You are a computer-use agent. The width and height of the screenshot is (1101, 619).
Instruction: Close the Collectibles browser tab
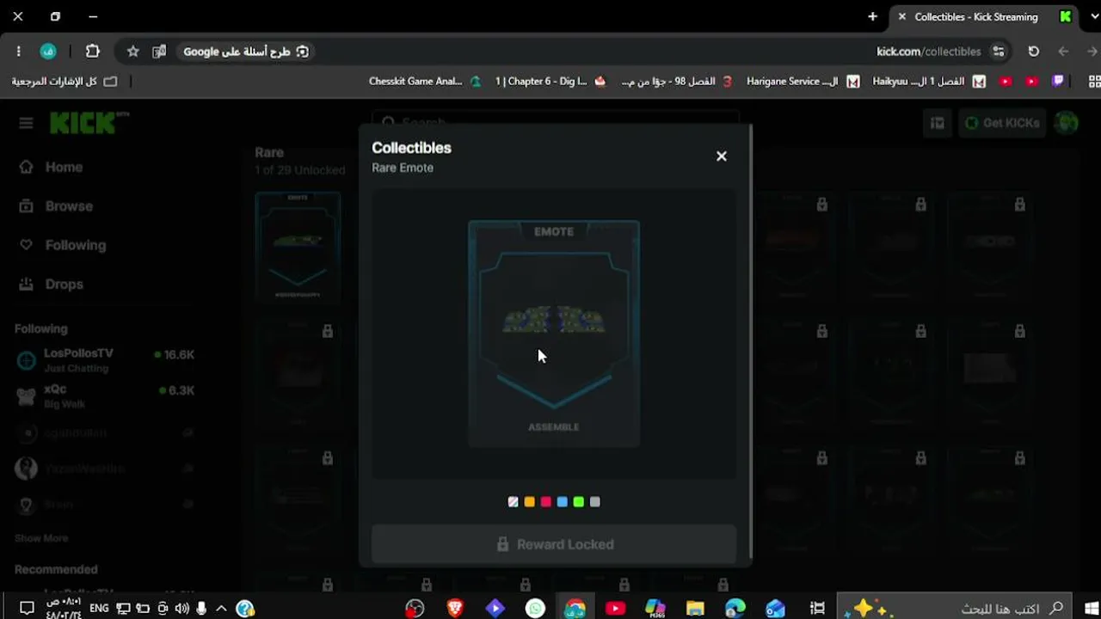902,16
